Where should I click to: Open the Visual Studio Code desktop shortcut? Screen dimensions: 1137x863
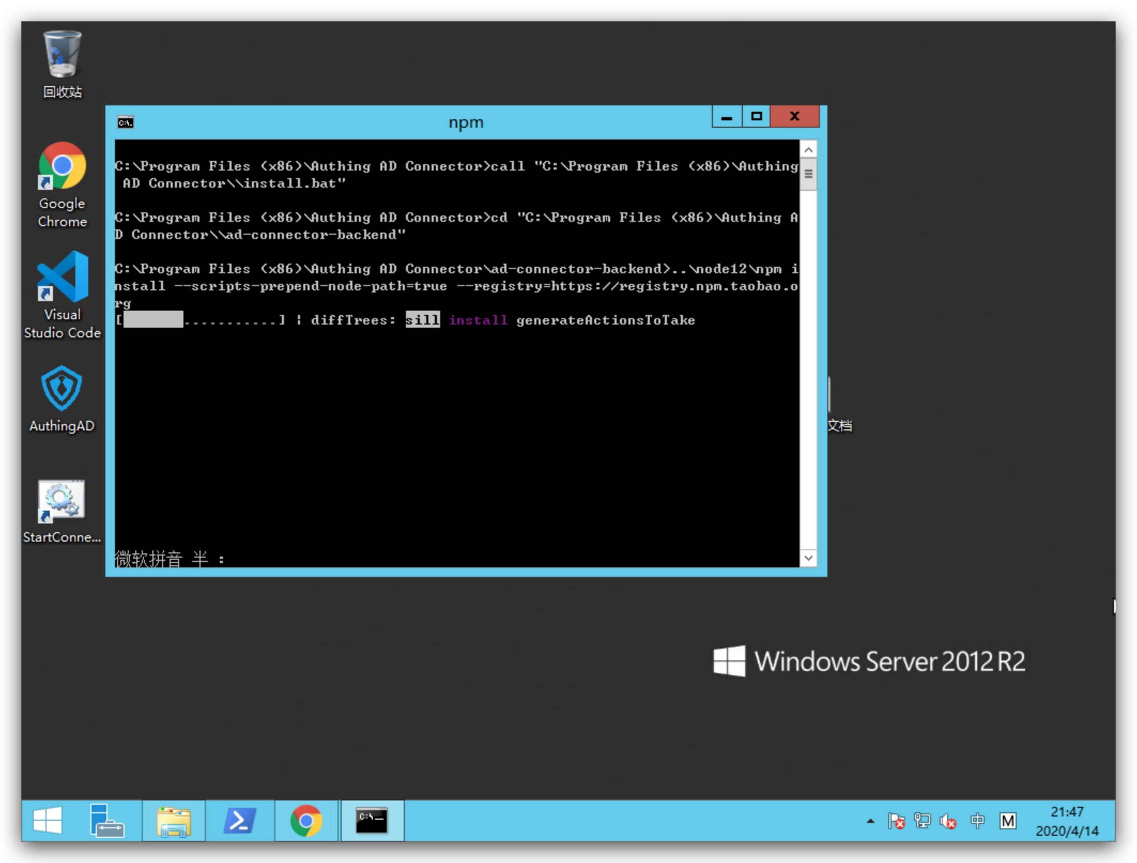62,278
